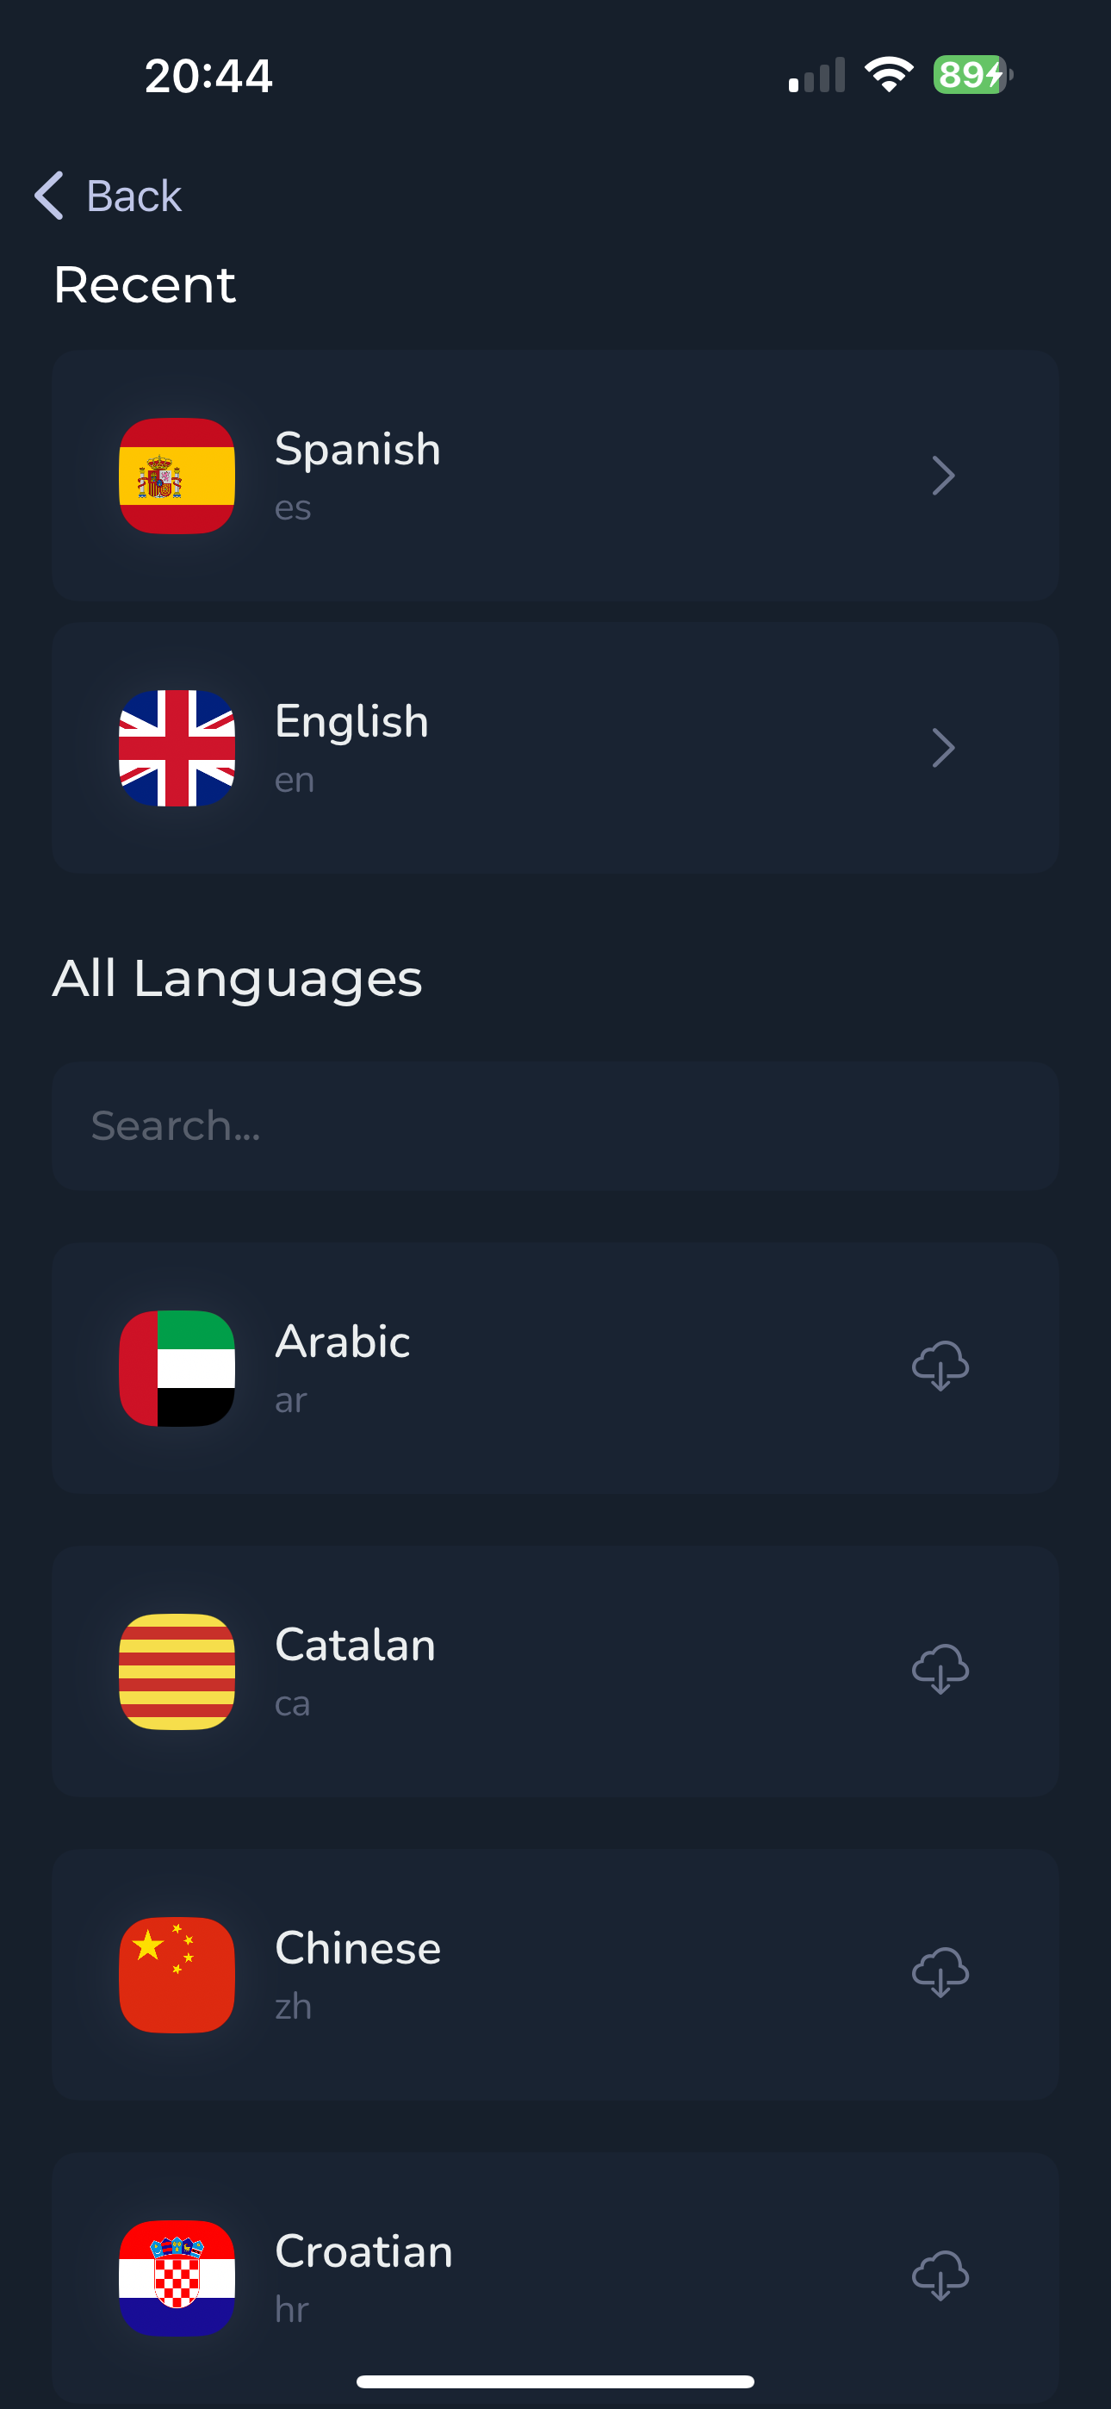Tap the Catalan striped flag icon
Screen dimensions: 1111x2409
[177, 1671]
